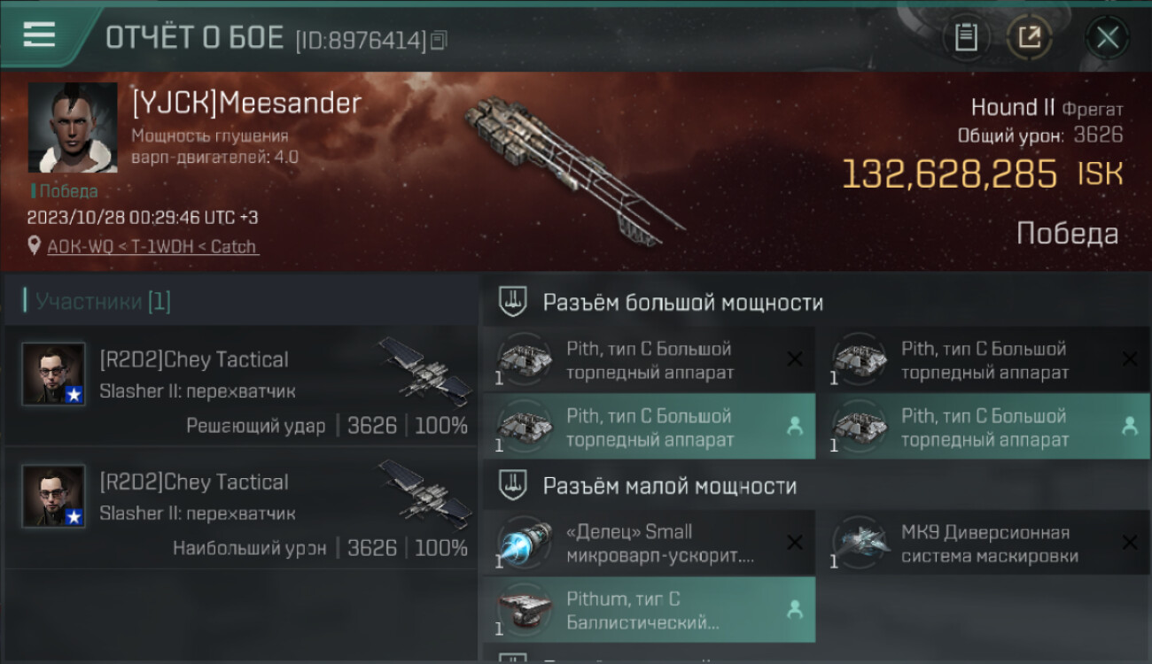Click the Chey Tactical final blow portrait
The width and height of the screenshot is (1152, 664).
point(53,374)
